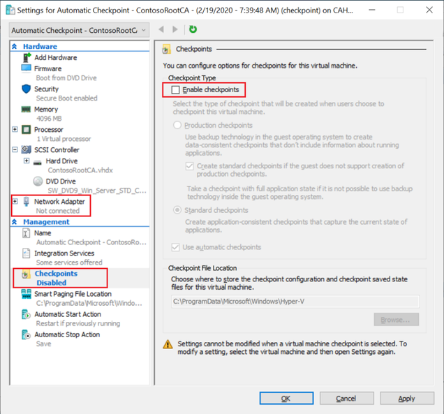Click the DVD image name 'SW_DVD9_Win_Server_STD_C...'

[97, 191]
